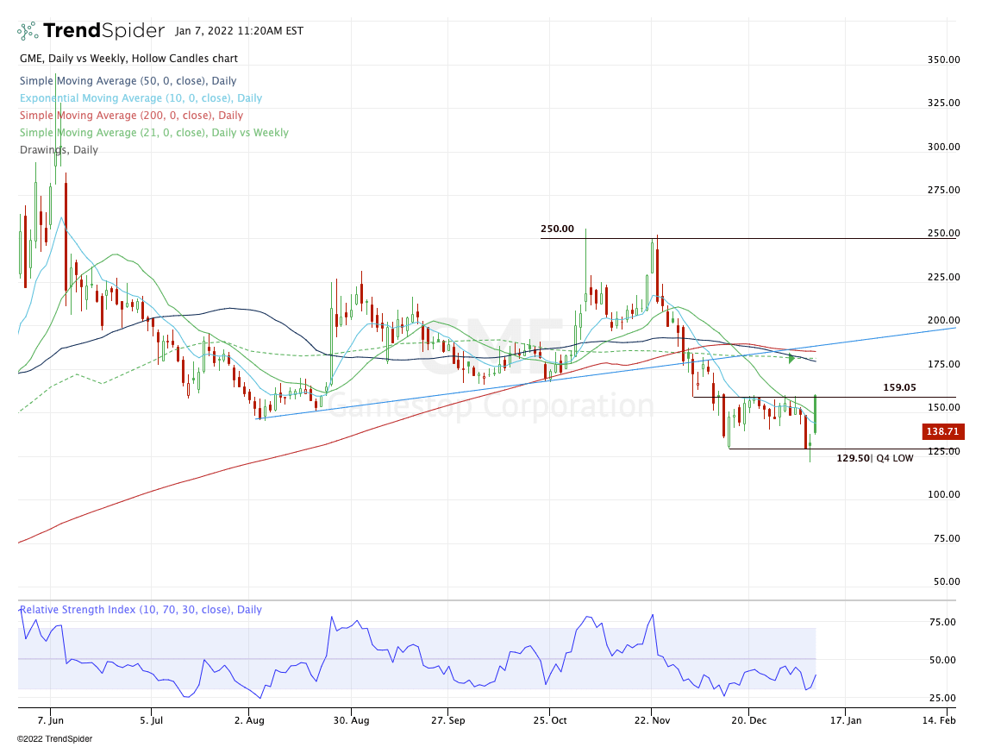Select the GME Daily vs Weekly chart title
Viewport: 982px width, 747px height.
coord(129,59)
